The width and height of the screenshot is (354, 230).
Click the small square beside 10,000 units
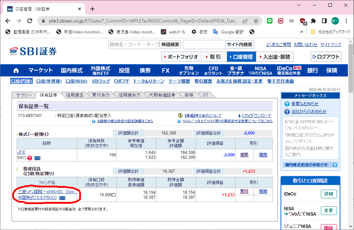[114, 195]
